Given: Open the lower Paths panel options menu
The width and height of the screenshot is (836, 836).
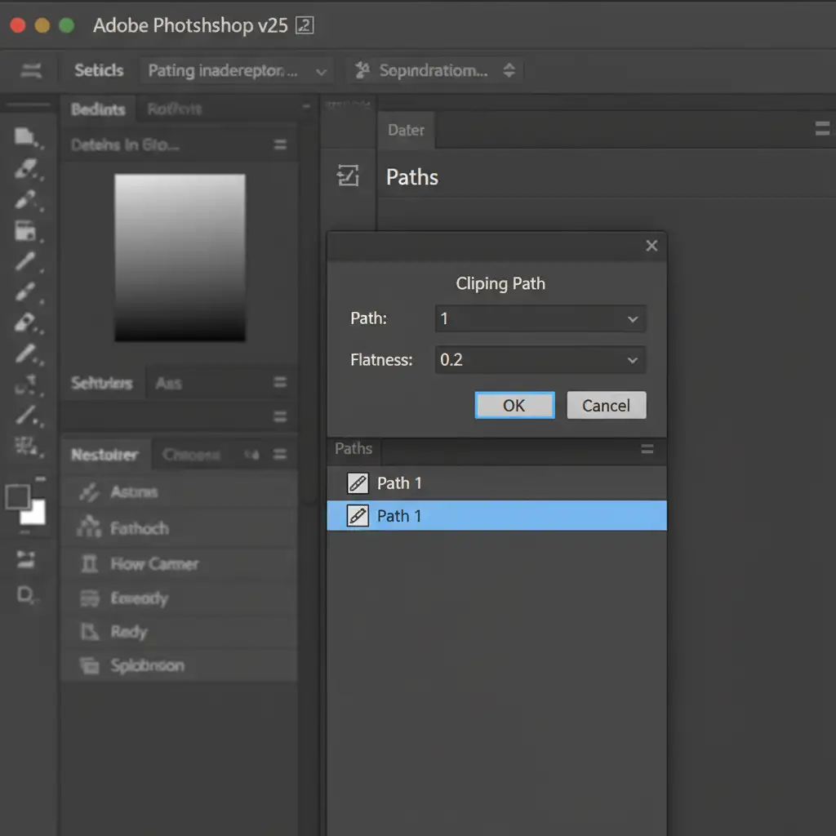Looking at the screenshot, I should pyautogui.click(x=647, y=449).
